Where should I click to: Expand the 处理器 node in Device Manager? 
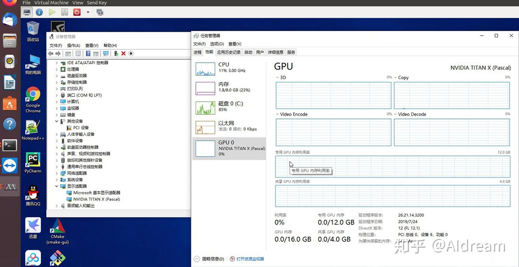tap(56, 69)
